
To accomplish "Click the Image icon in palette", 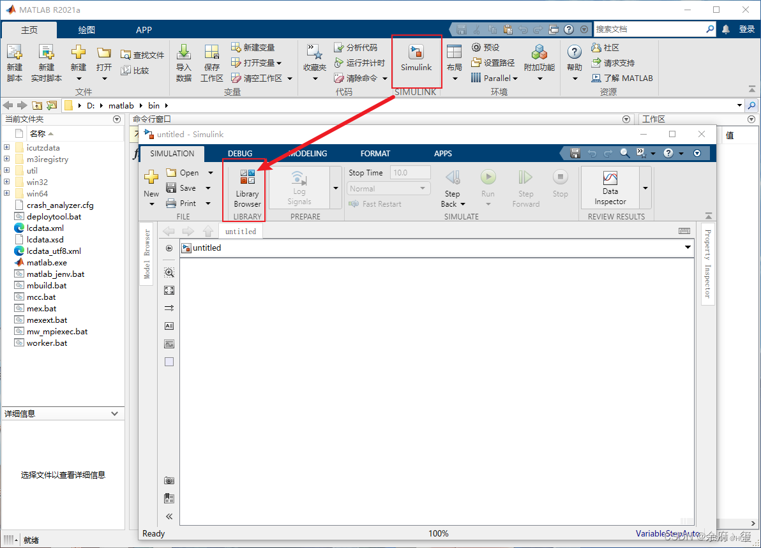I will 169,344.
